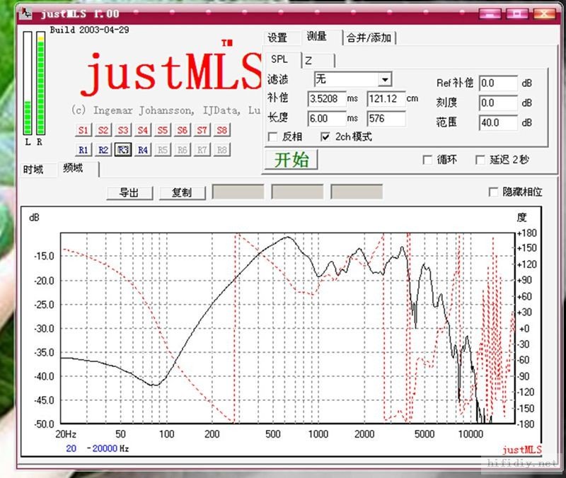Screen dimensions: 566x478
Task: Select the S8 memory slot button
Action: (222, 130)
